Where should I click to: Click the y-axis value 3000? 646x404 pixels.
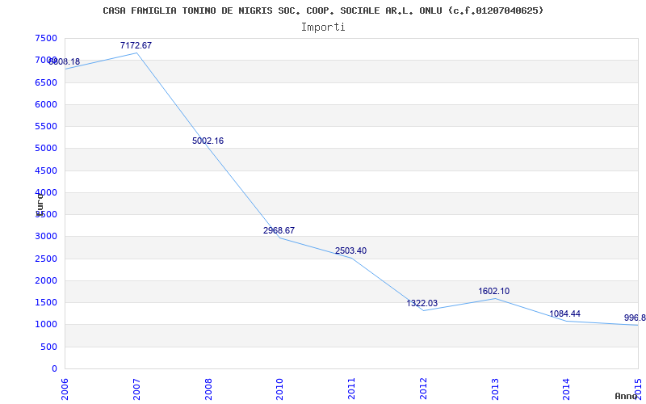(x=46, y=237)
